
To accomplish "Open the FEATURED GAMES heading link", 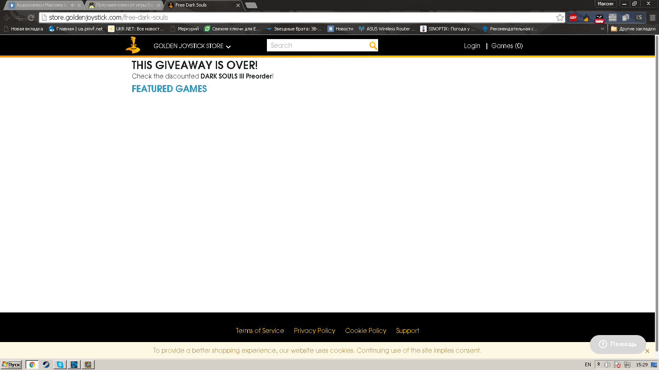I will tap(169, 89).
